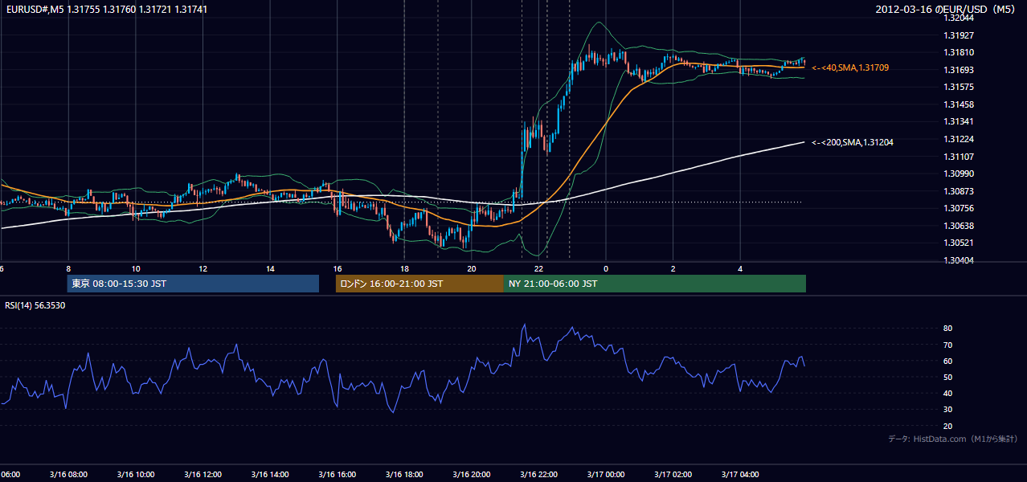The height and width of the screenshot is (482, 1027).
Task: Click hour tick 18 under price chart
Action: (x=404, y=268)
